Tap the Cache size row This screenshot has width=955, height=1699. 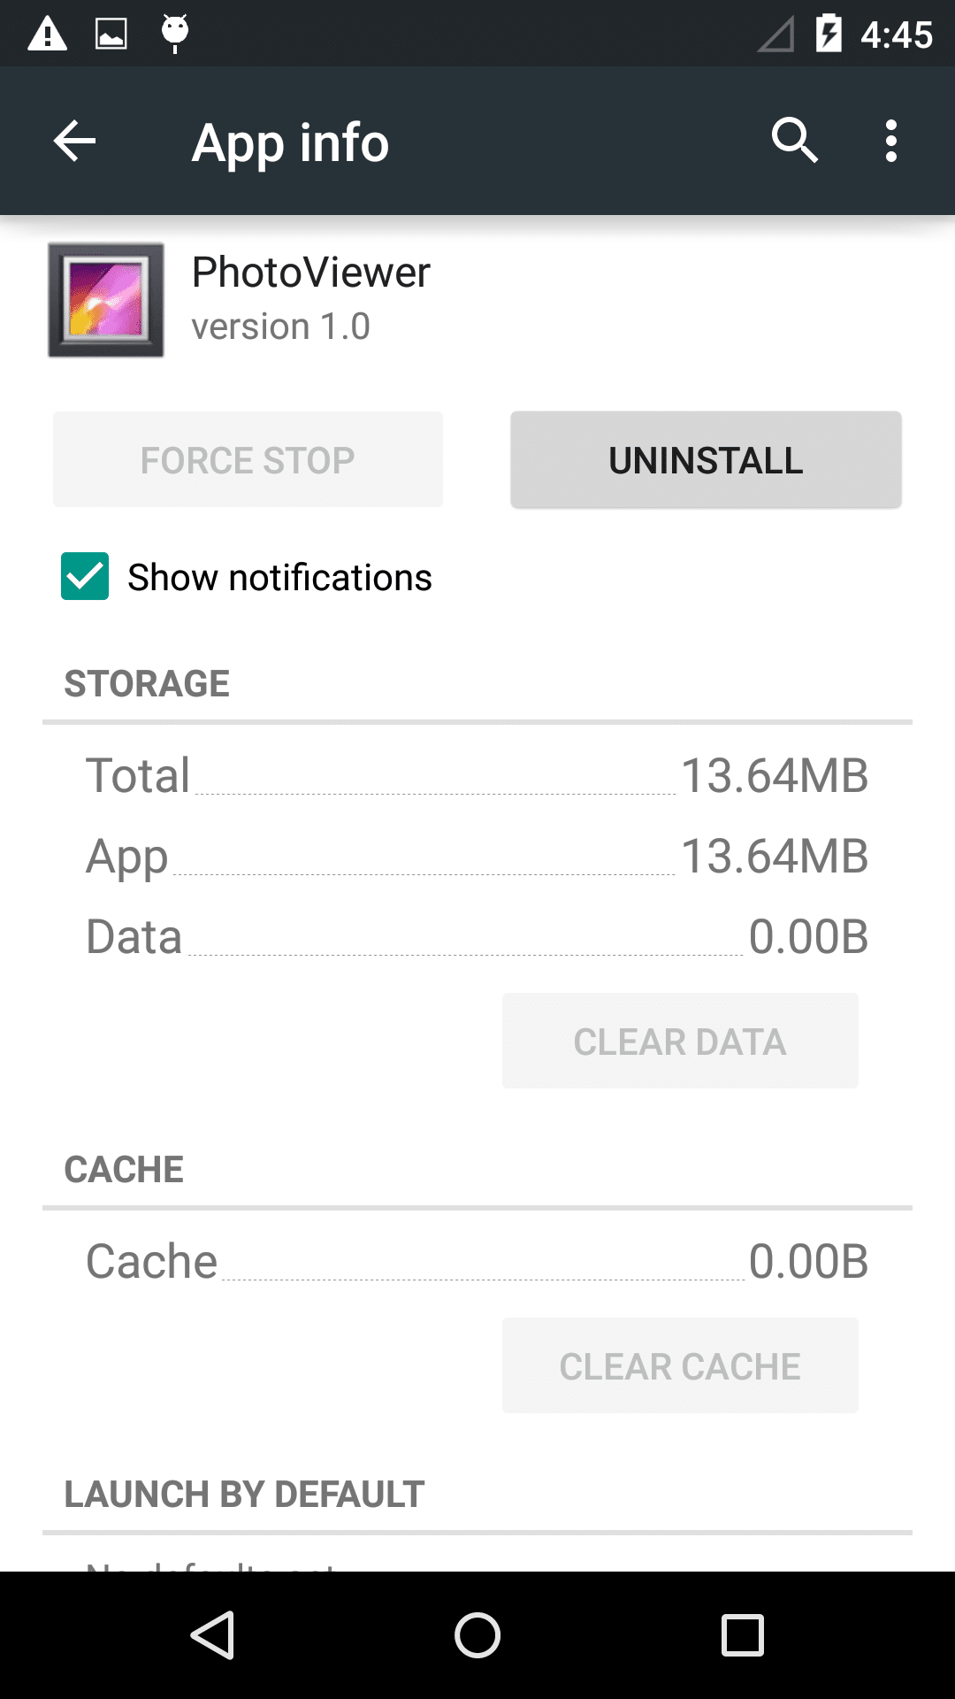(x=477, y=1261)
